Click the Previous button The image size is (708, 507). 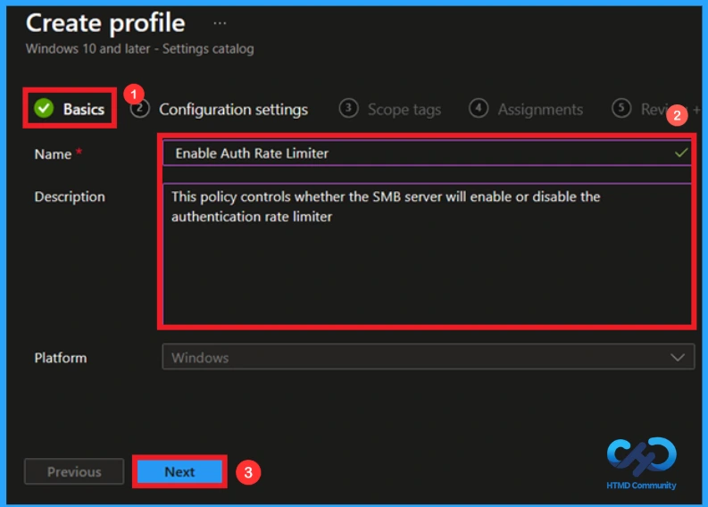74,471
